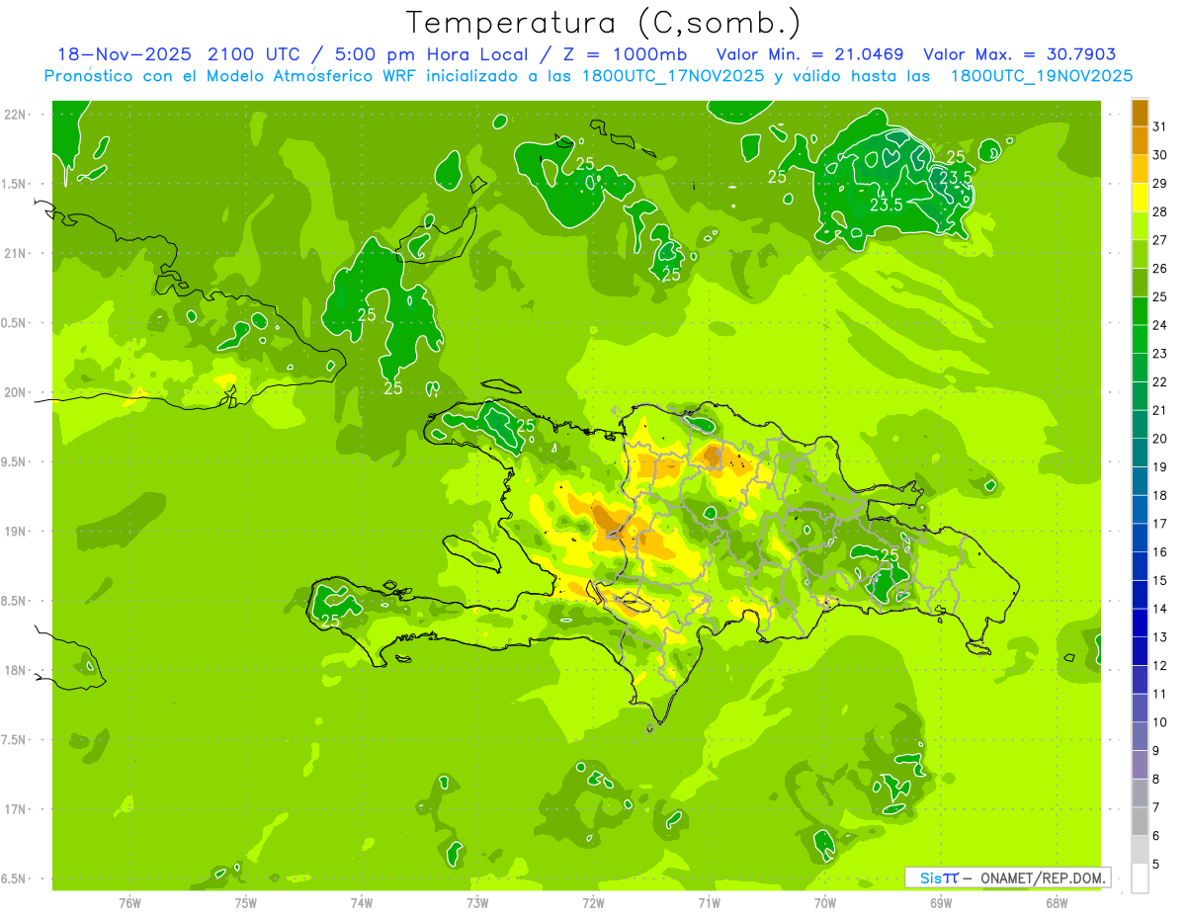Pick the blue legend band between 14 and 15
The image size is (1186, 916).
coord(1140,594)
